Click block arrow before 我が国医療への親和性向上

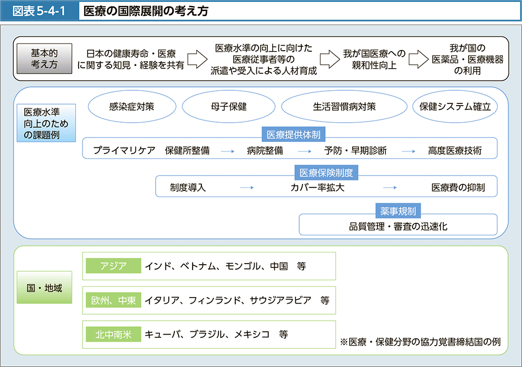point(328,59)
